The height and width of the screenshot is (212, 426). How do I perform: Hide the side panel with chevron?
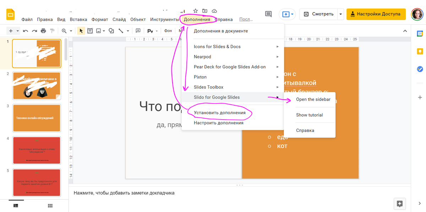click(420, 203)
